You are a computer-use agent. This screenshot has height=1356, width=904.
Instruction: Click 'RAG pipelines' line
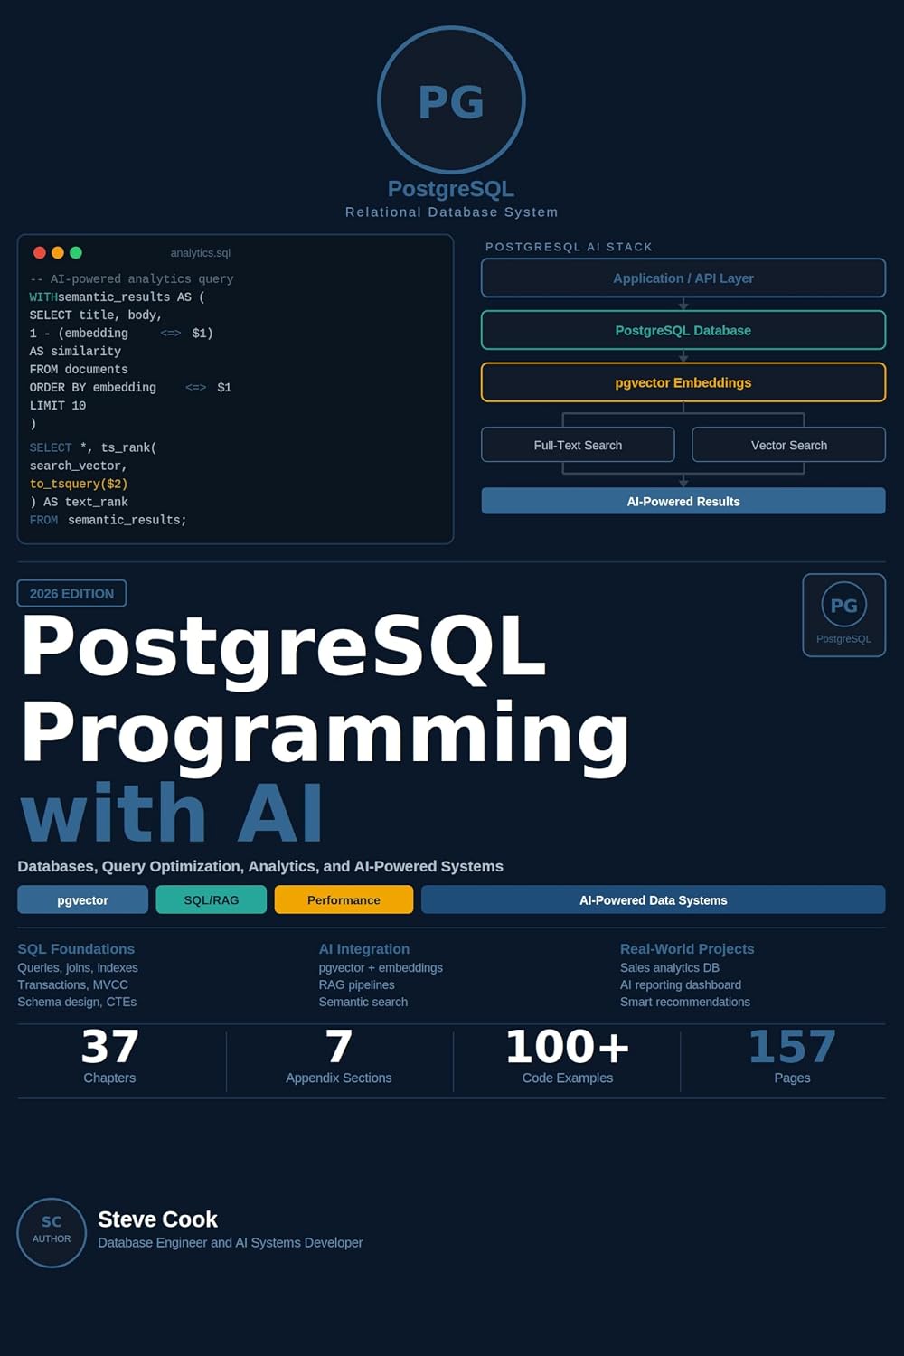(x=357, y=985)
